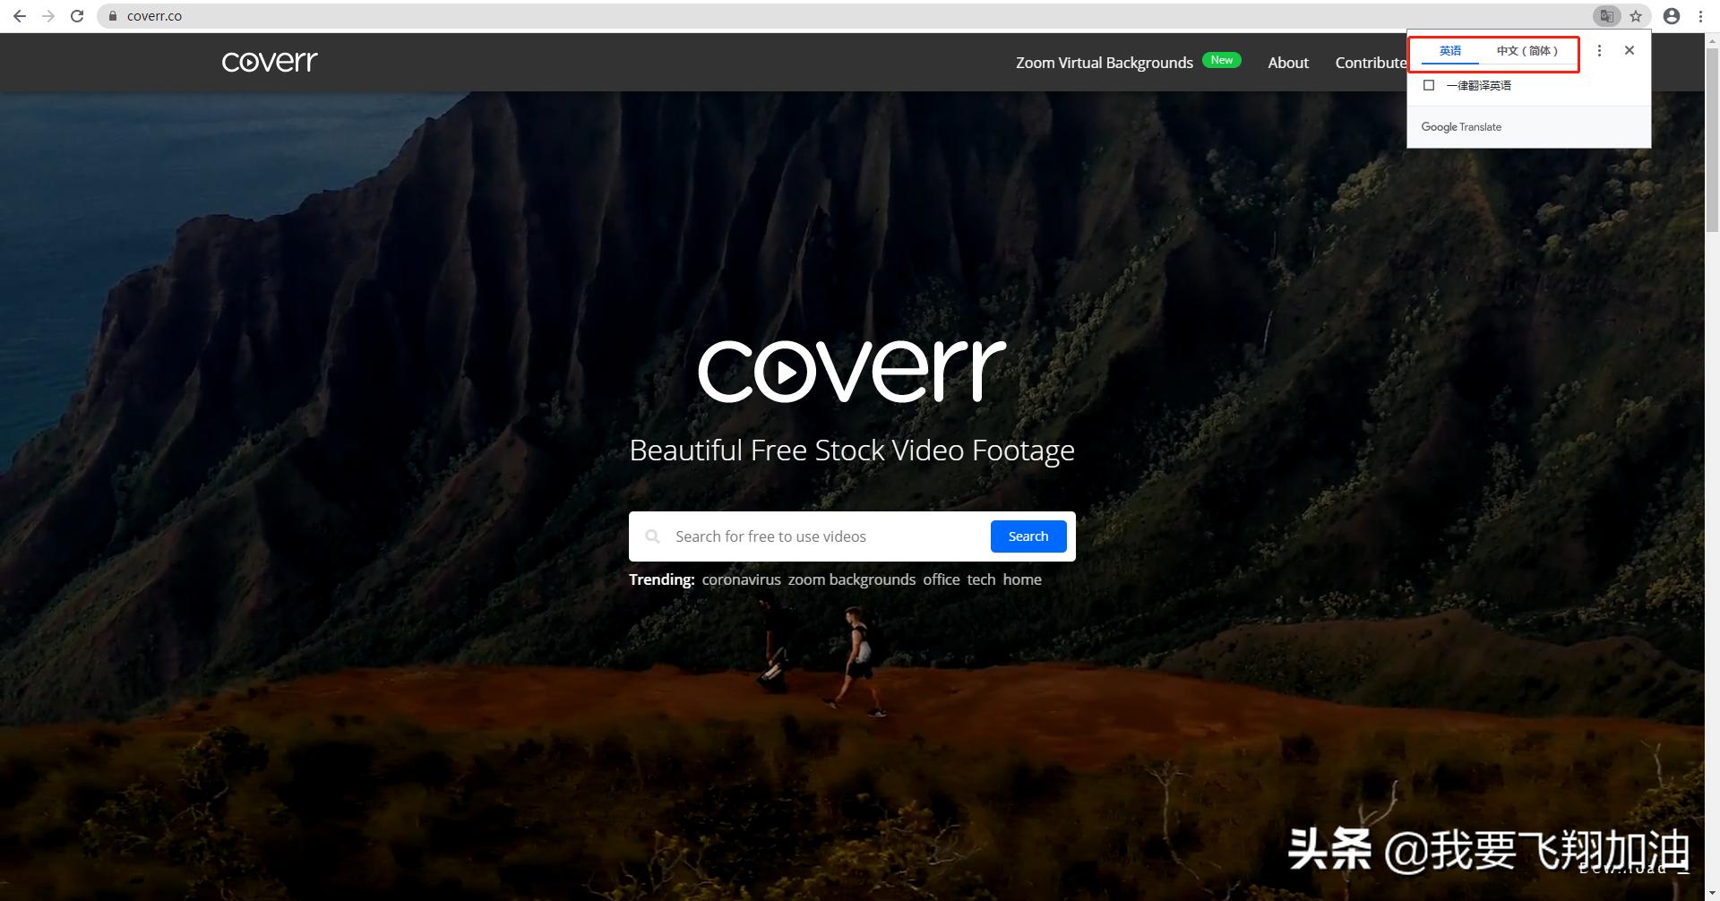Select the tech trending tag

tap(981, 579)
